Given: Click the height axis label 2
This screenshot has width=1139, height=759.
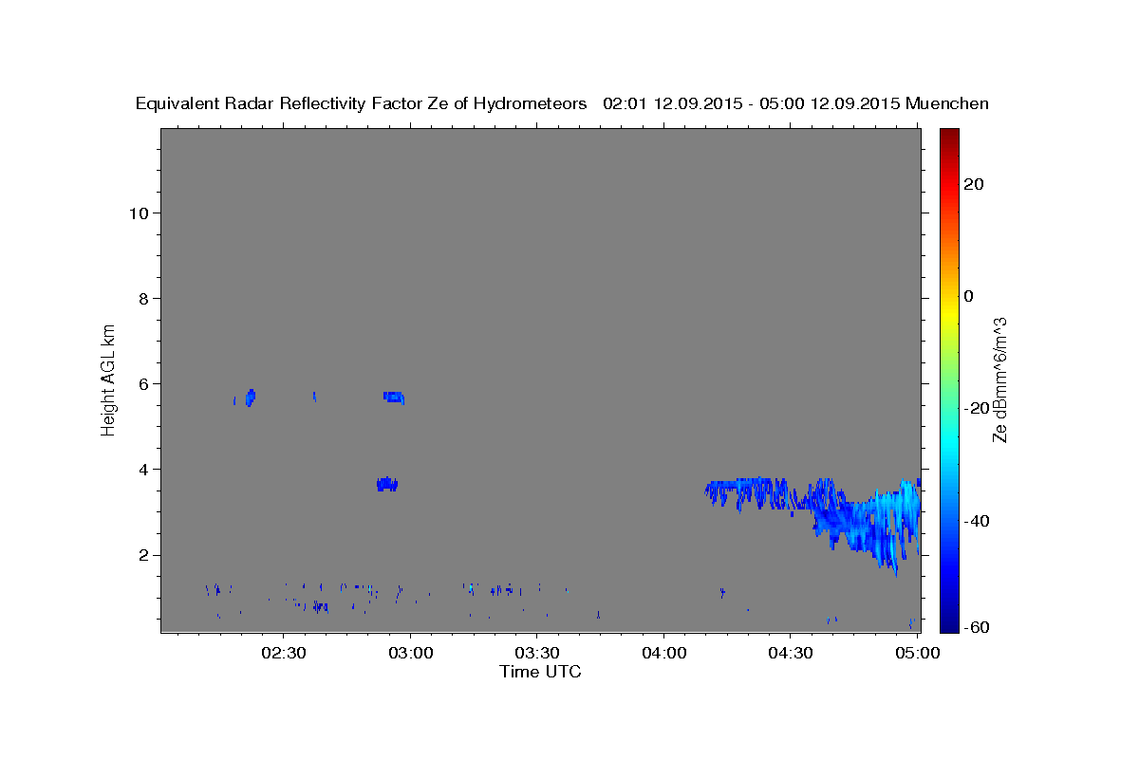Looking at the screenshot, I should coord(142,555).
